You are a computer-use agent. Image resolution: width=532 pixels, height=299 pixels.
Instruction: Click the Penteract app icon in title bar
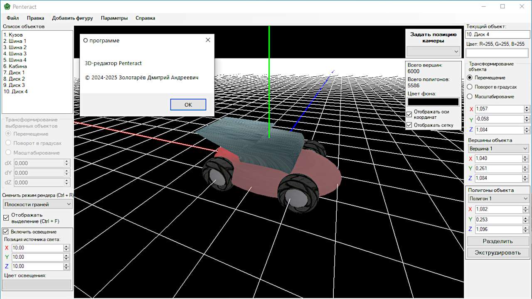[6, 7]
